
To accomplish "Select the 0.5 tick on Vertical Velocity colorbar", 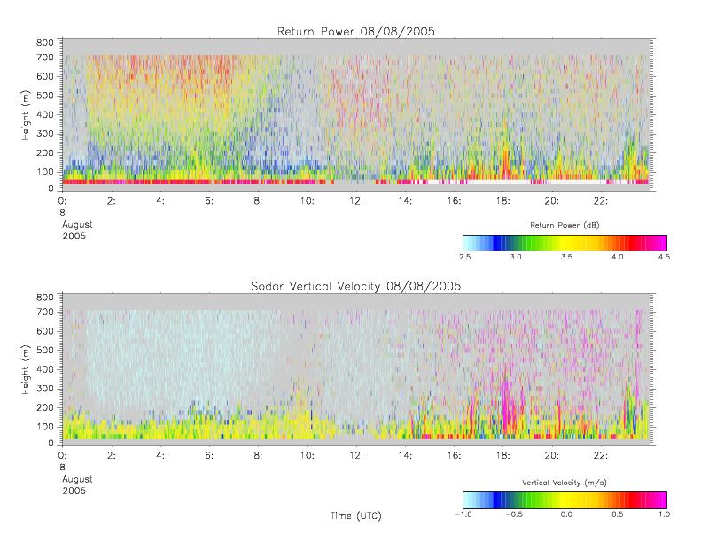I will pos(618,514).
